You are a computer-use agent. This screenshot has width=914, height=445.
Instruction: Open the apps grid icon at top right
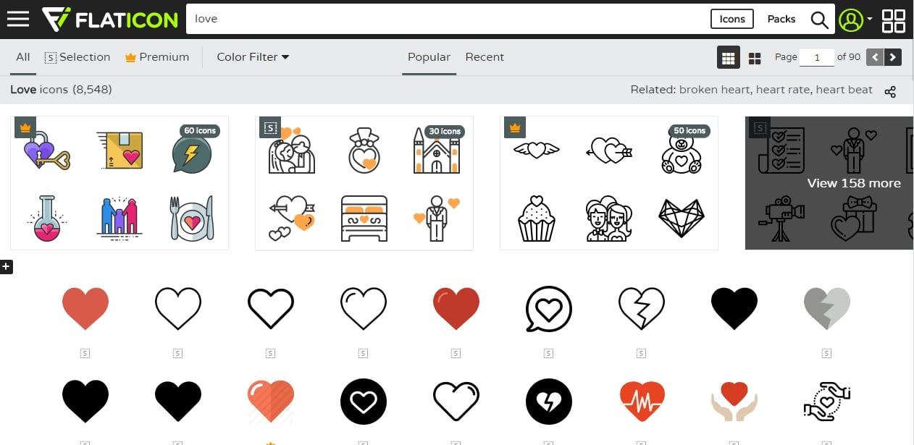[x=894, y=20]
